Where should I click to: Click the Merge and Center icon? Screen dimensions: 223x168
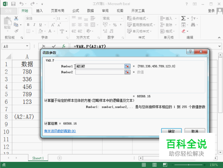point(93,25)
